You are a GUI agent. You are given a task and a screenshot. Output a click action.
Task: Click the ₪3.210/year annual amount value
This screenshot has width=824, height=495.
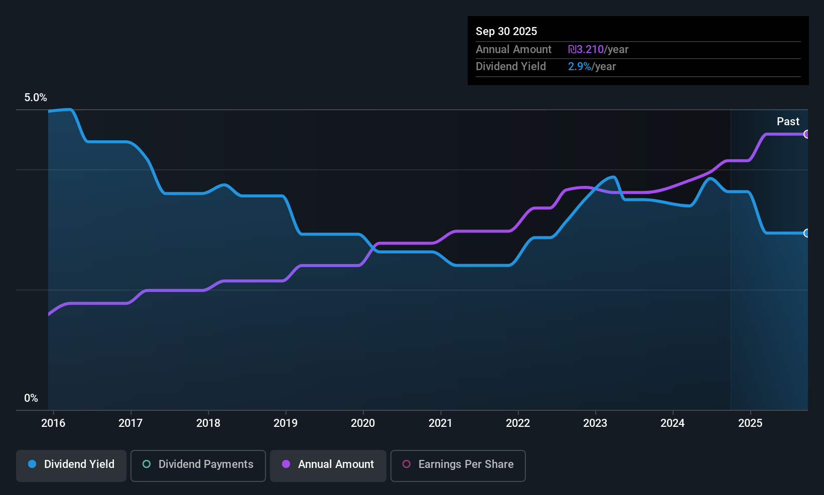point(598,50)
